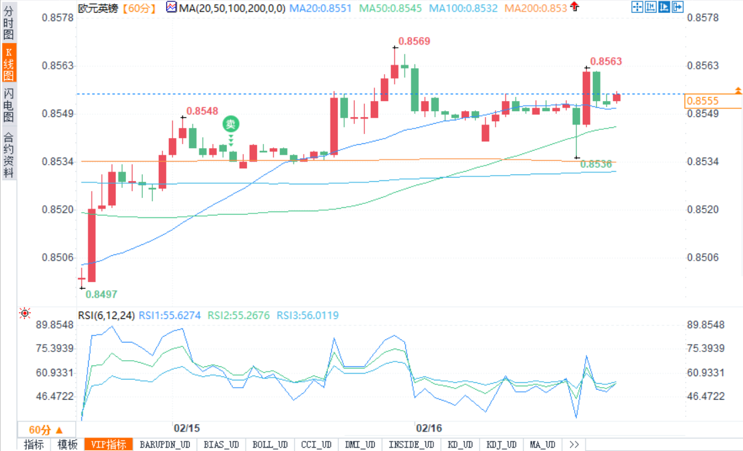Click the red RSI settings sun icon
This screenshot has height=451, width=743.
click(25, 313)
